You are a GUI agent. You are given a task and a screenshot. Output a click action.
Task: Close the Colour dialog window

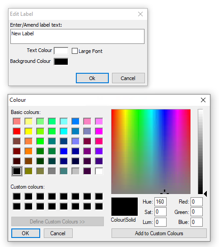coord(203,100)
